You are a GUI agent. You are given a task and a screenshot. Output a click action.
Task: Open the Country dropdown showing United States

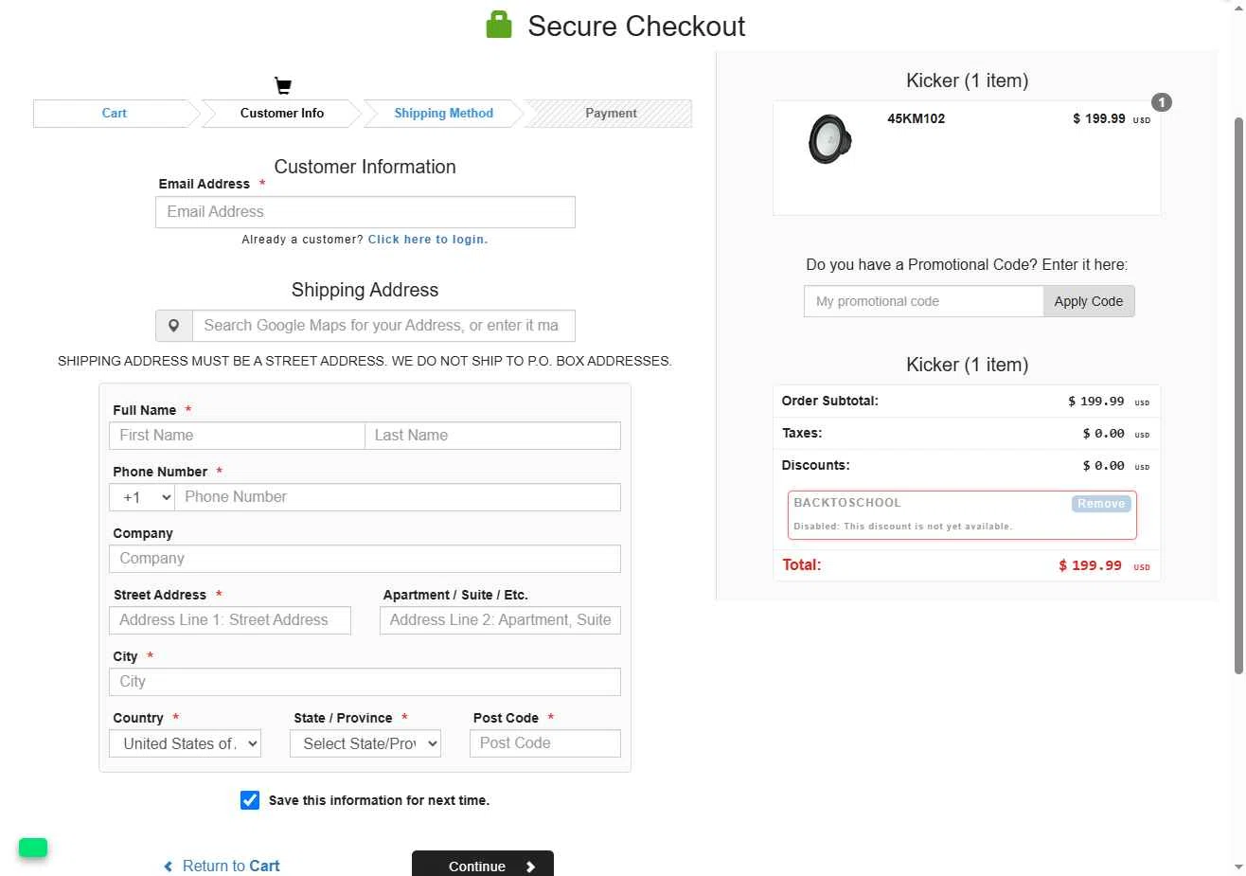pos(186,743)
